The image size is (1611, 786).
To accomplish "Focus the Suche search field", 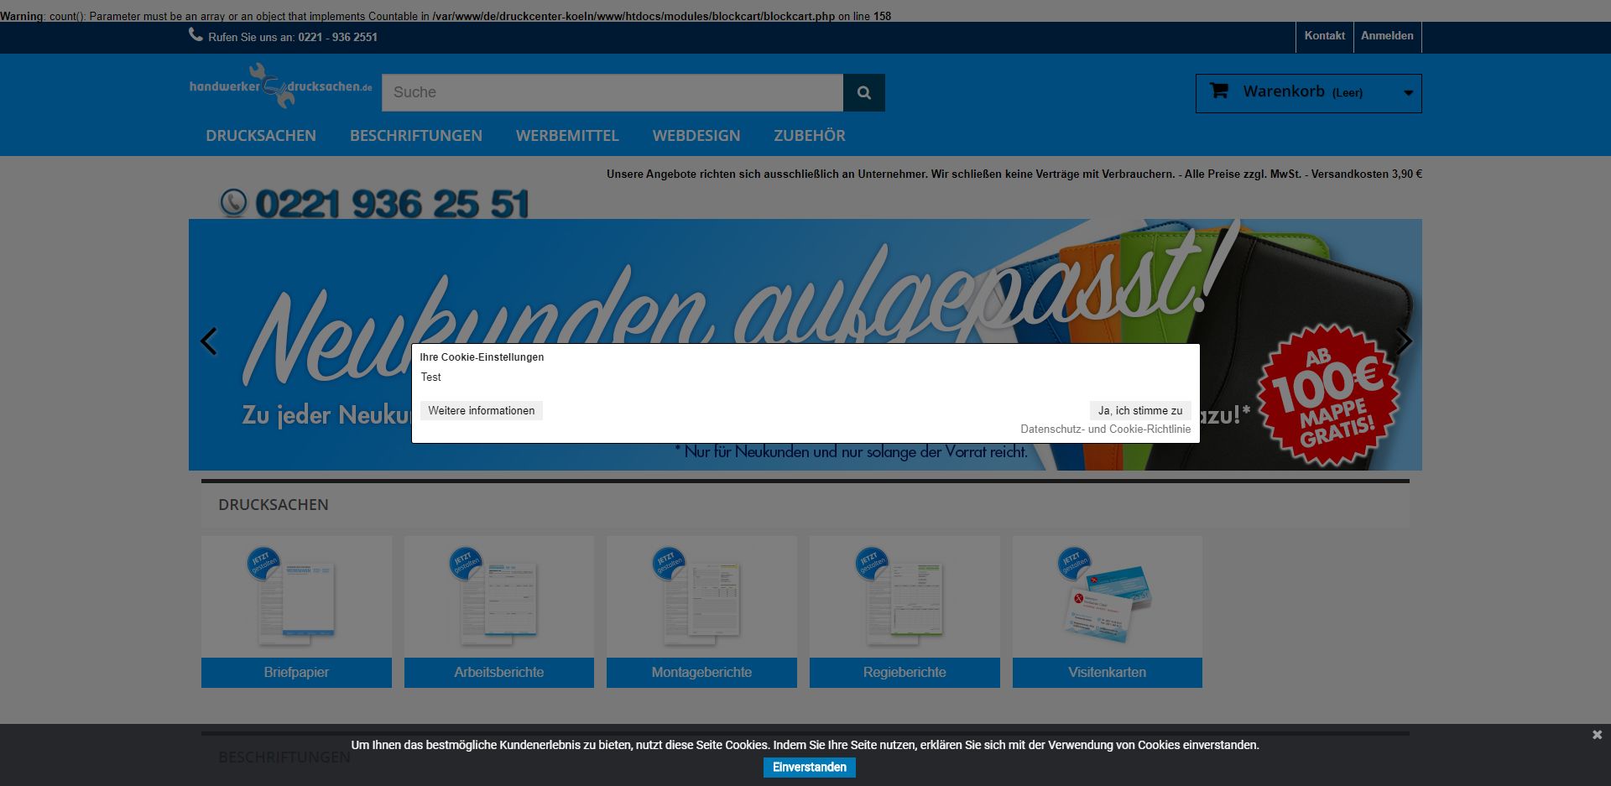I will 613,92.
